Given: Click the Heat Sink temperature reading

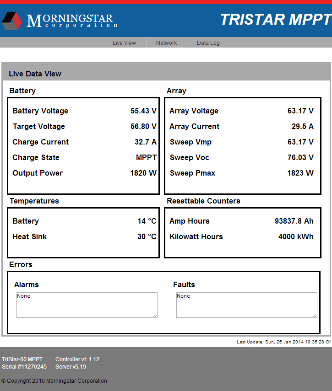Looking at the screenshot, I should coord(147,237).
